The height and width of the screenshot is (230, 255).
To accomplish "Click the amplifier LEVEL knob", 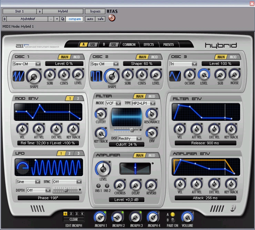I will point(103,169).
